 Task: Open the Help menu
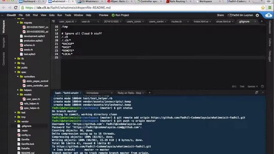point(89,15)
